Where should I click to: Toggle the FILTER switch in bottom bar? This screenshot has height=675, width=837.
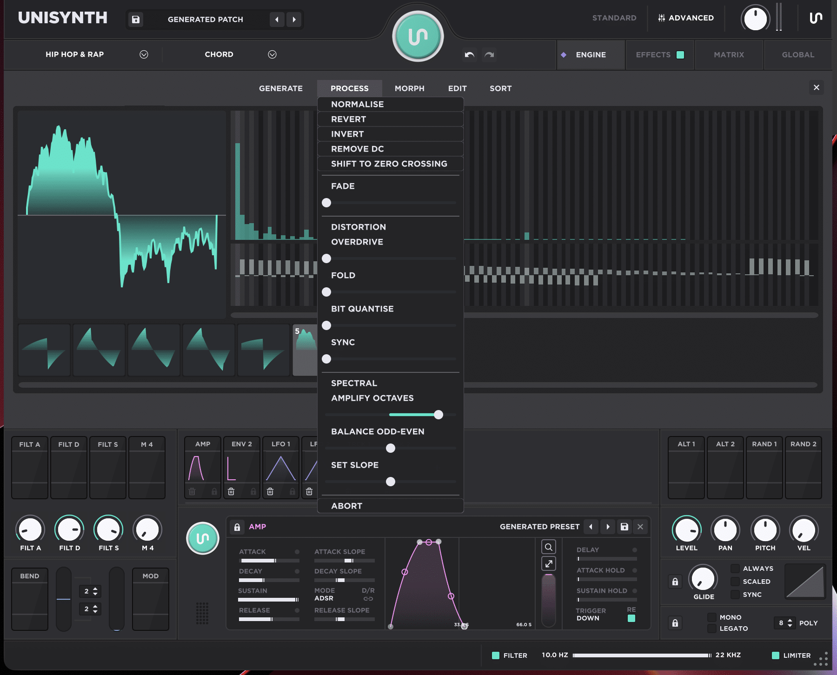click(496, 655)
